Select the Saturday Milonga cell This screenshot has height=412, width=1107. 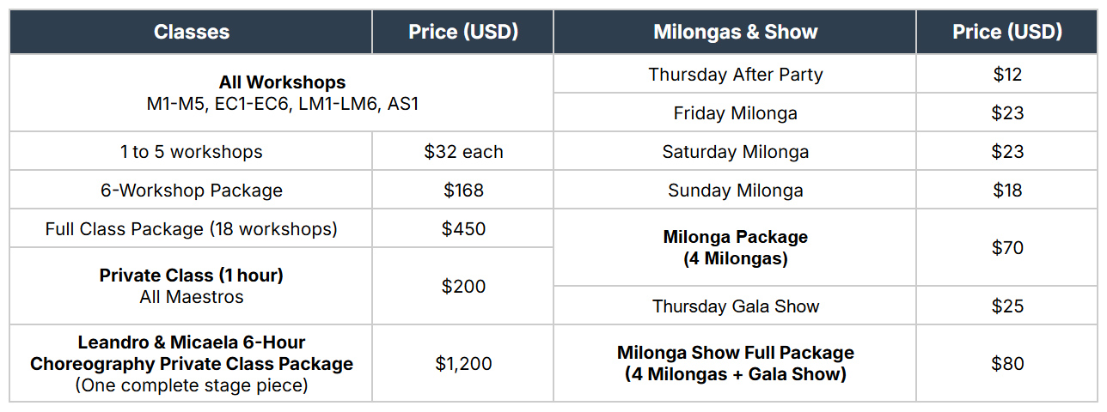click(x=735, y=152)
